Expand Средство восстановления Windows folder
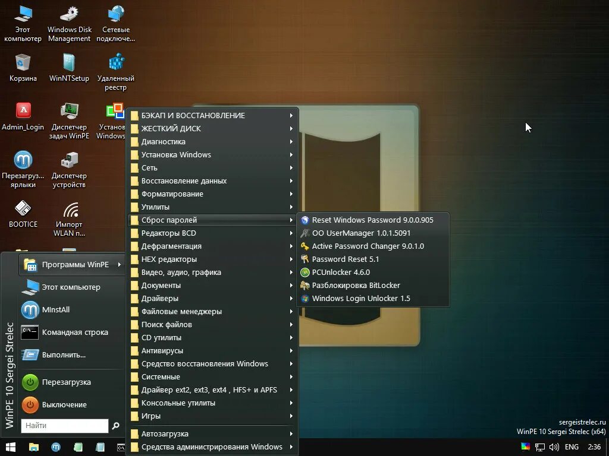This screenshot has height=456, width=609. point(212,364)
